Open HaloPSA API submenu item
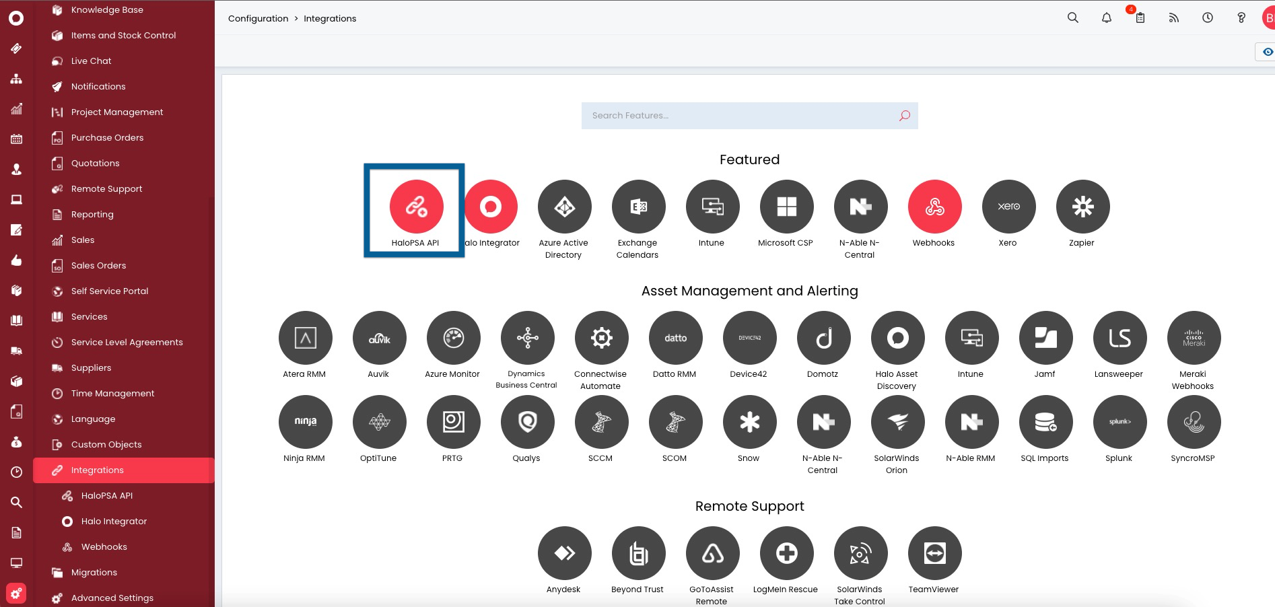 124,496
